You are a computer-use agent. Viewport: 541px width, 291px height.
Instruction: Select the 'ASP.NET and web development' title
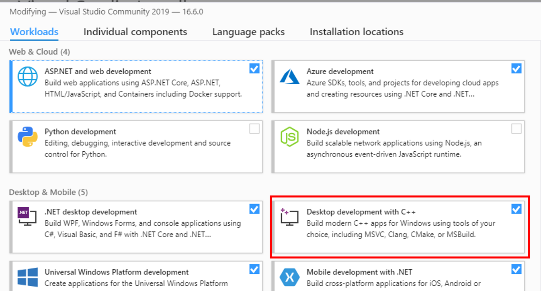pyautogui.click(x=98, y=71)
